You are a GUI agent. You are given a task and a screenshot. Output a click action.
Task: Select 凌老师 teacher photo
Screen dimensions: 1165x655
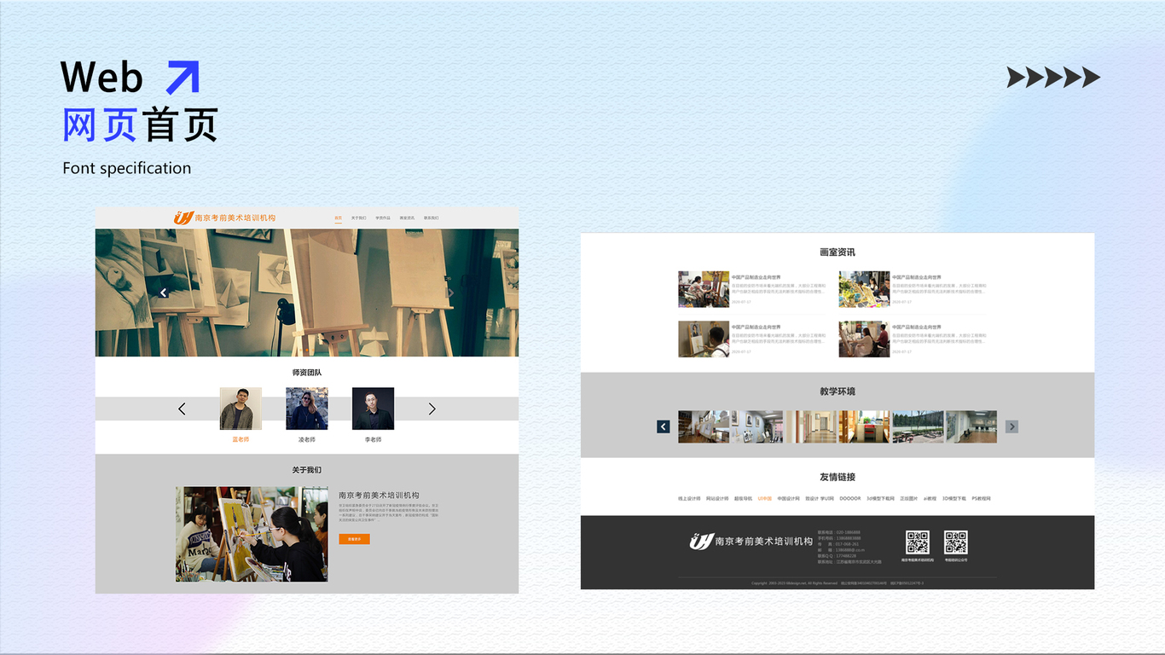pos(307,409)
